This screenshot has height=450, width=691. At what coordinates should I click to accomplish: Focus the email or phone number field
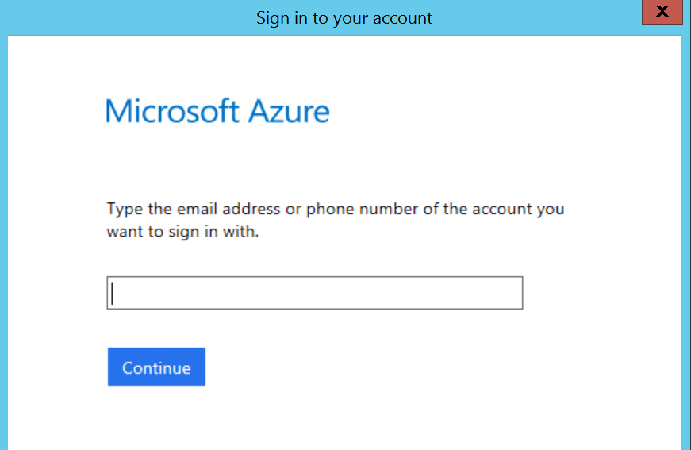[314, 293]
